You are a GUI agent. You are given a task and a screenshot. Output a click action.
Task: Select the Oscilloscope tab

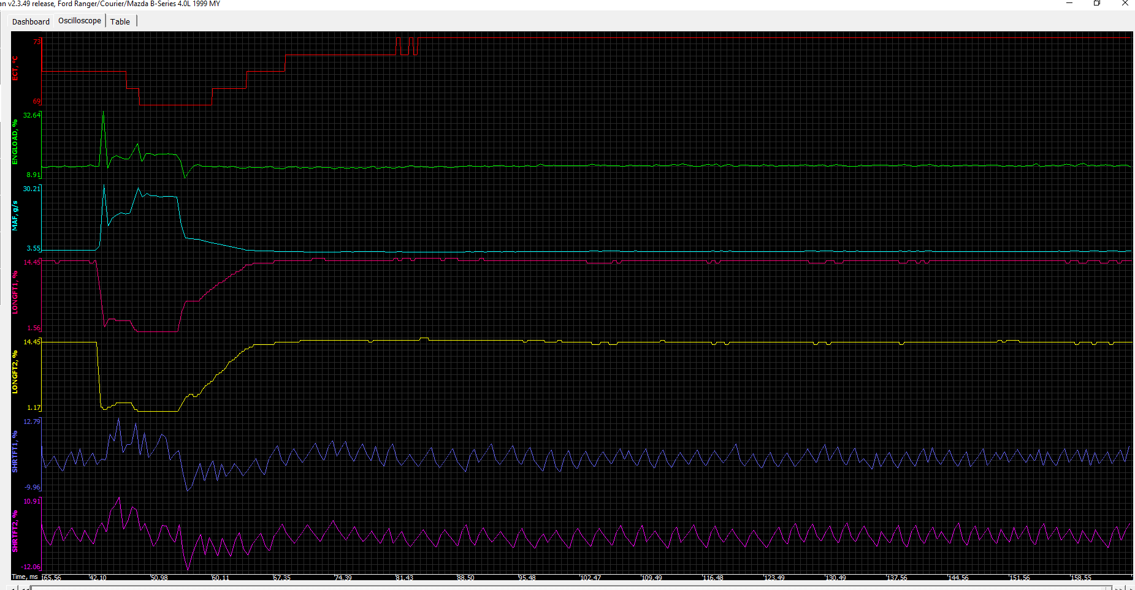coord(79,20)
